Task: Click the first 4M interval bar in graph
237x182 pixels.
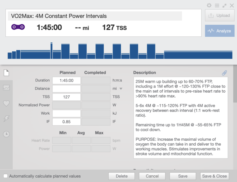Action: (x=65, y=51)
